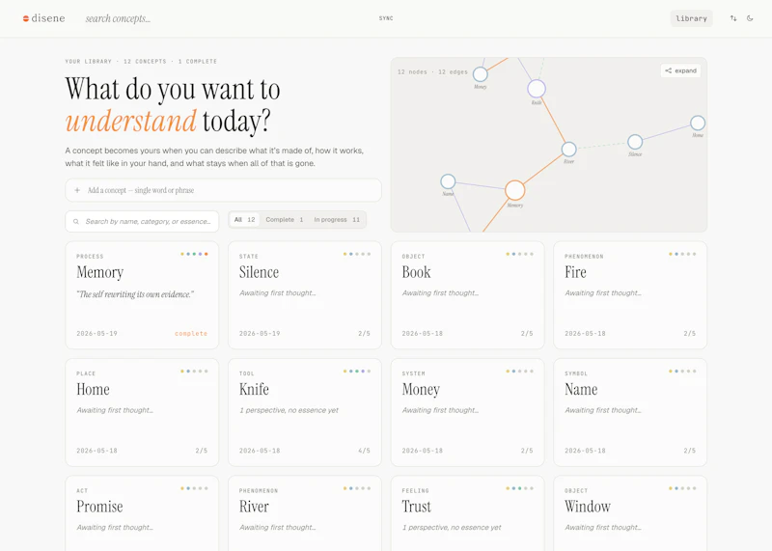The height and width of the screenshot is (551, 772).
Task: Click the PROCESS category label on Memory
Action: pyautogui.click(x=90, y=256)
